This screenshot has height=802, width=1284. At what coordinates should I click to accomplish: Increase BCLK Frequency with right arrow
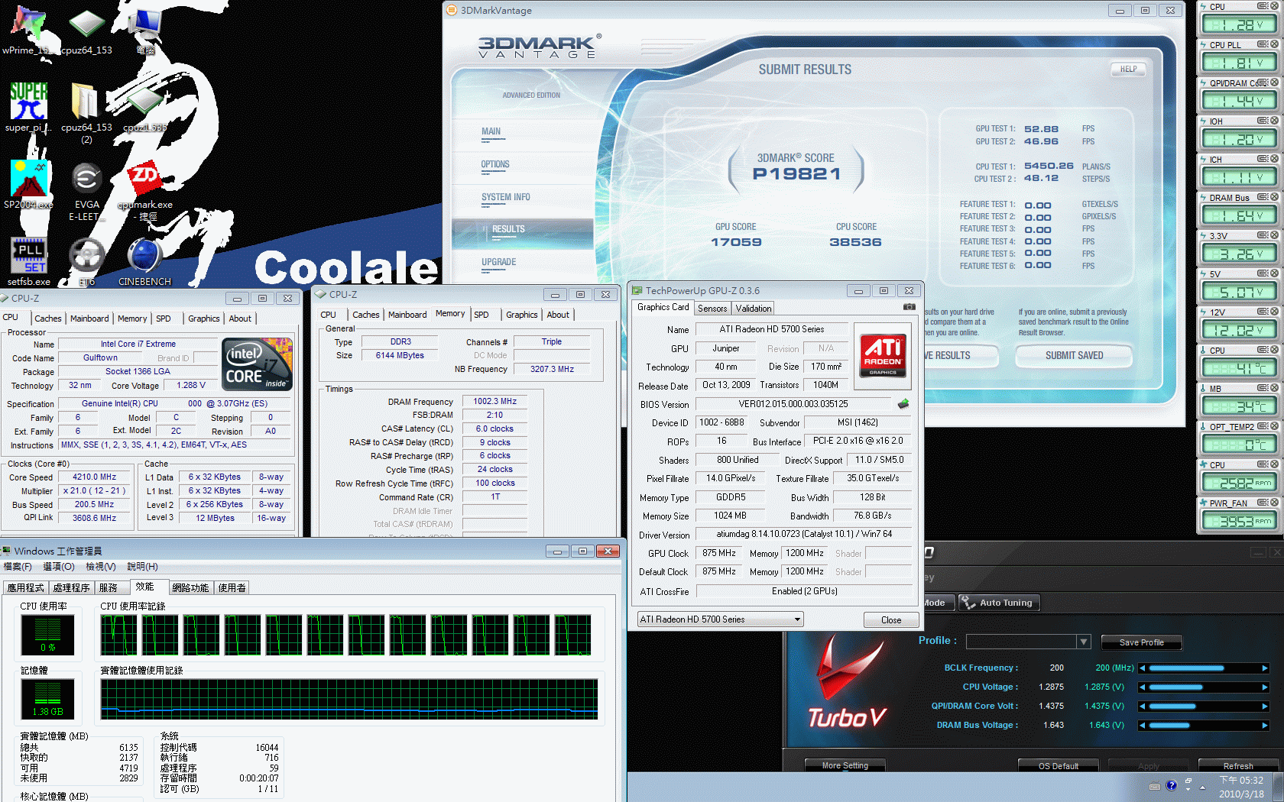(x=1265, y=668)
